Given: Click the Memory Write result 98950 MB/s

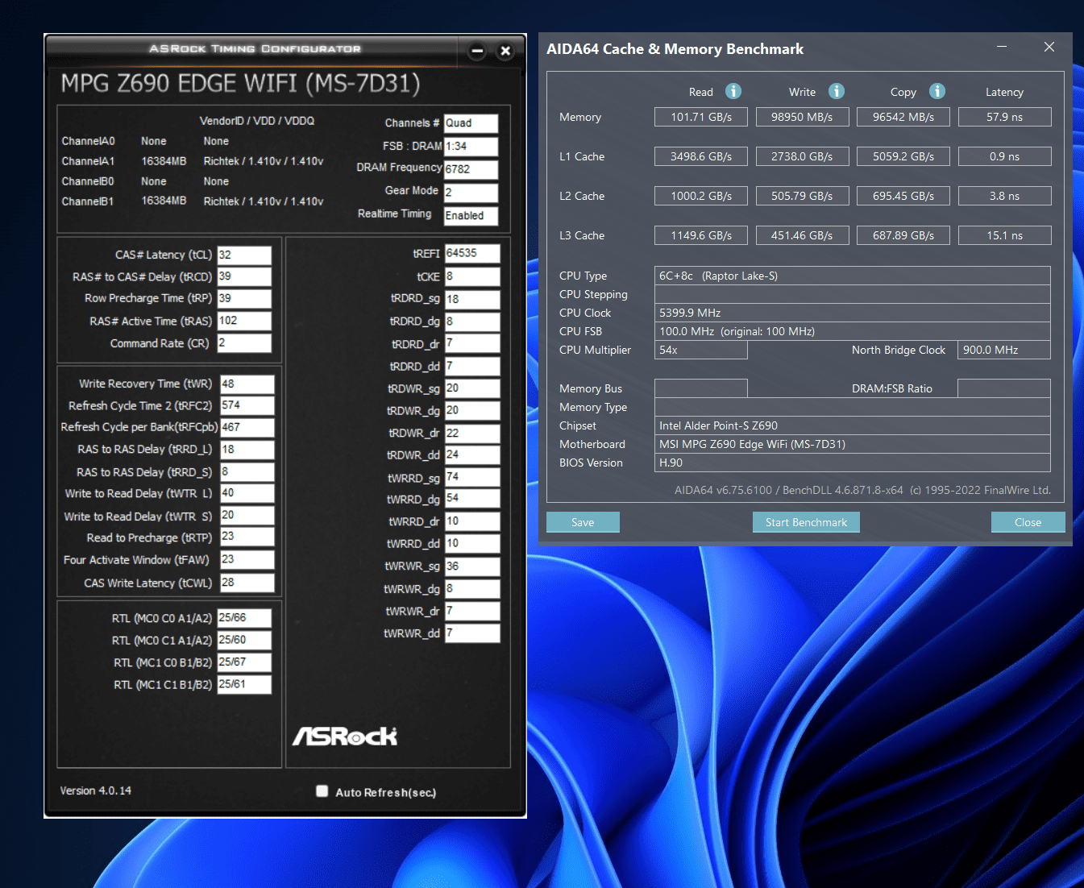Looking at the screenshot, I should point(802,117).
